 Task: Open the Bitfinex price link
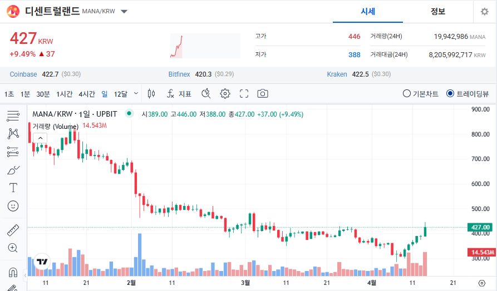[179, 74]
